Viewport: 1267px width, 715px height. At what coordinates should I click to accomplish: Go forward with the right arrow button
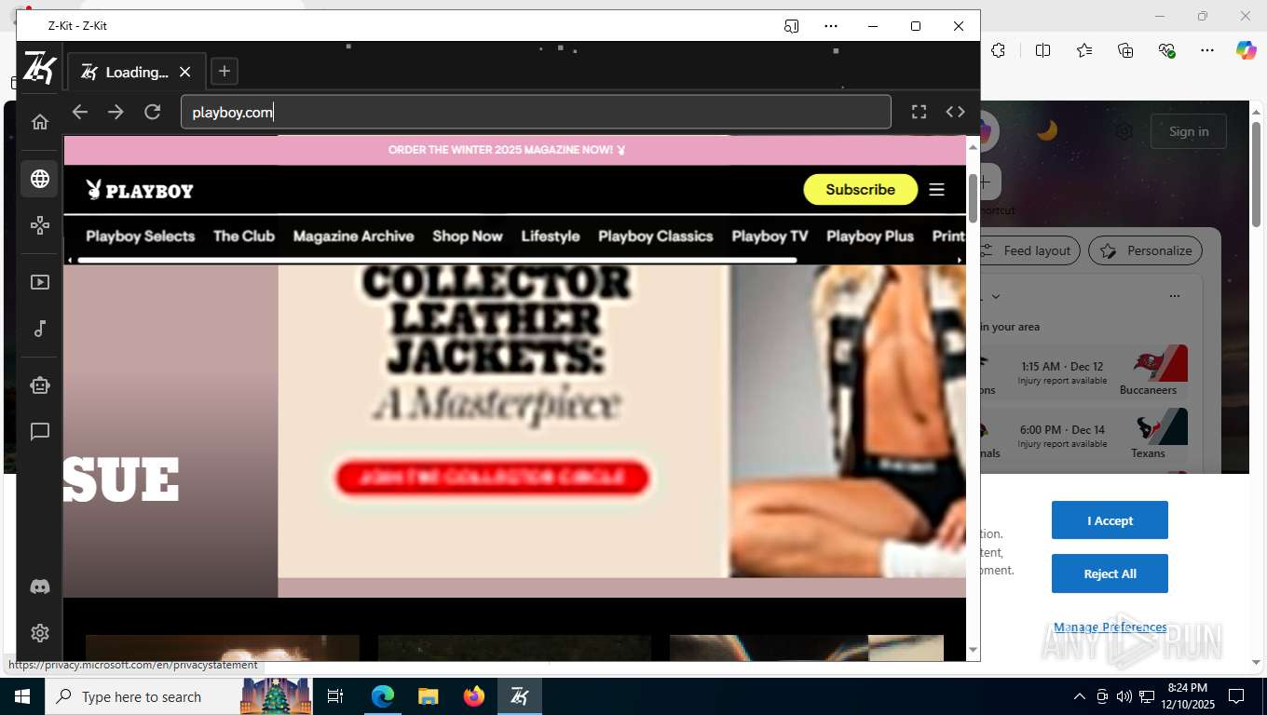point(116,112)
